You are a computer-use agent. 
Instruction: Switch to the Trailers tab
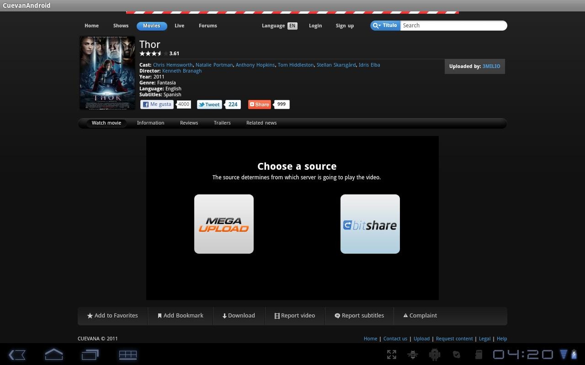click(222, 123)
